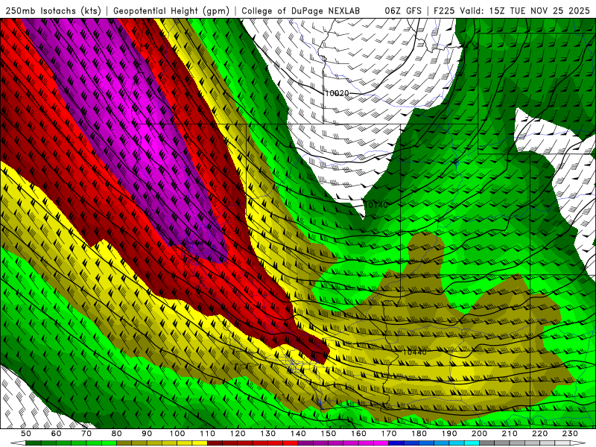Click the 150 label on the color scale

(328, 434)
